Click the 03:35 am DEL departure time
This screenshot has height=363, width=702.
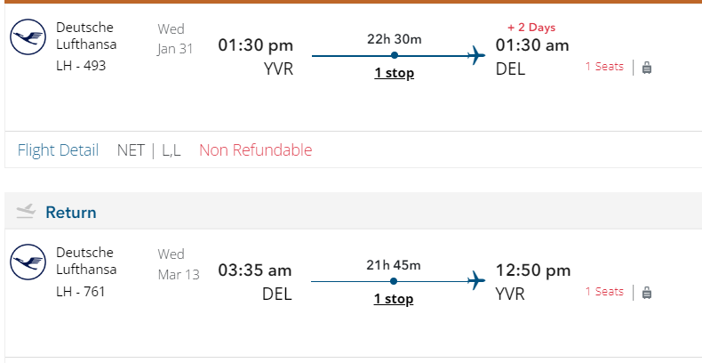tap(255, 270)
